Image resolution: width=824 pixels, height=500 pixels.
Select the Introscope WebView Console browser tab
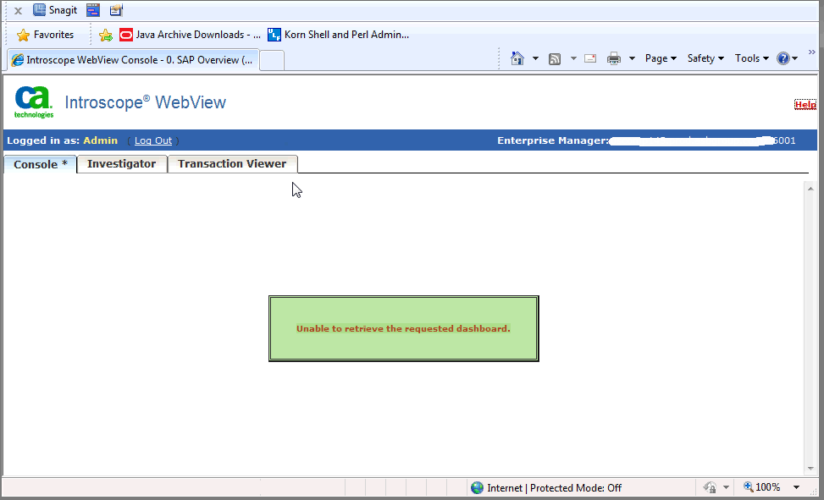point(134,60)
